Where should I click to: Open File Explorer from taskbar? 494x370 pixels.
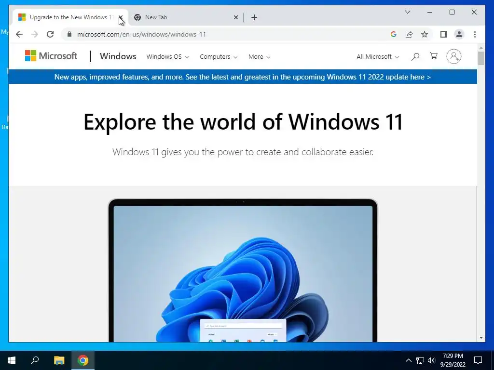click(x=59, y=360)
